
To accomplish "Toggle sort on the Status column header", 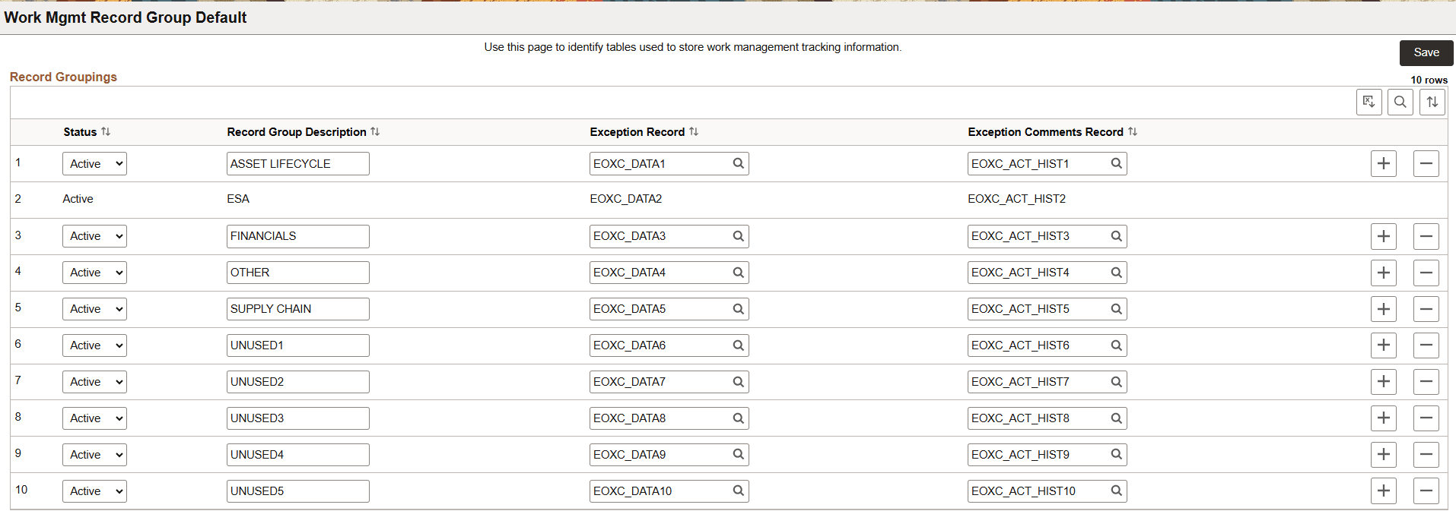I will [104, 131].
